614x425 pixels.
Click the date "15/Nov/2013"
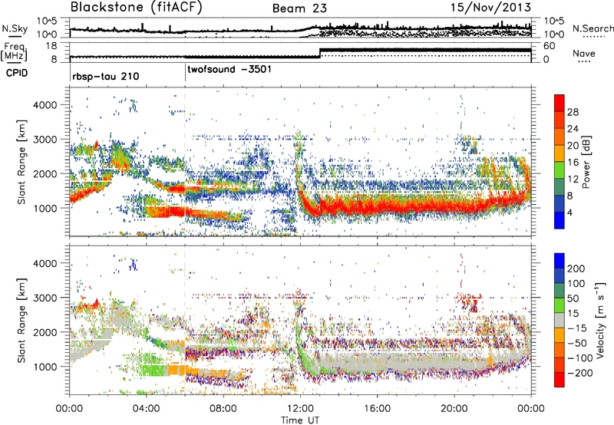pos(490,7)
